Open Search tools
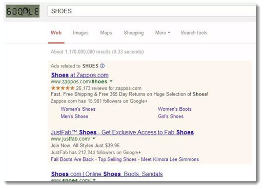Screen dimensions: 264x189 [x=194, y=33]
